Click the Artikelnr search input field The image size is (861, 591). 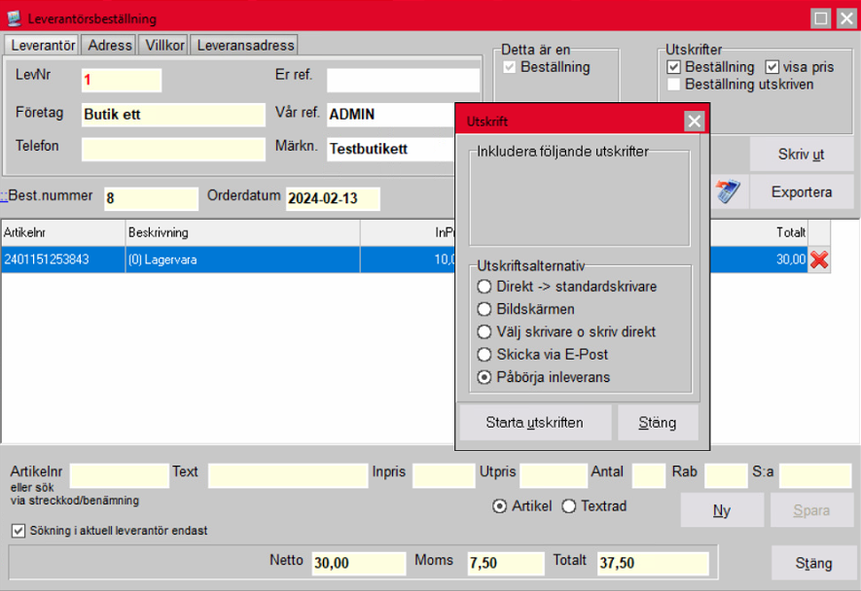(x=119, y=475)
